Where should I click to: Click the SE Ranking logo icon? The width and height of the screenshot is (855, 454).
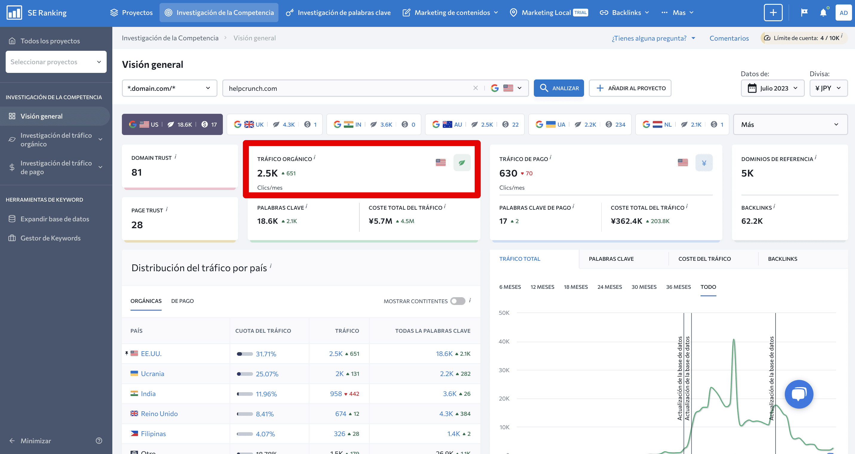[14, 13]
